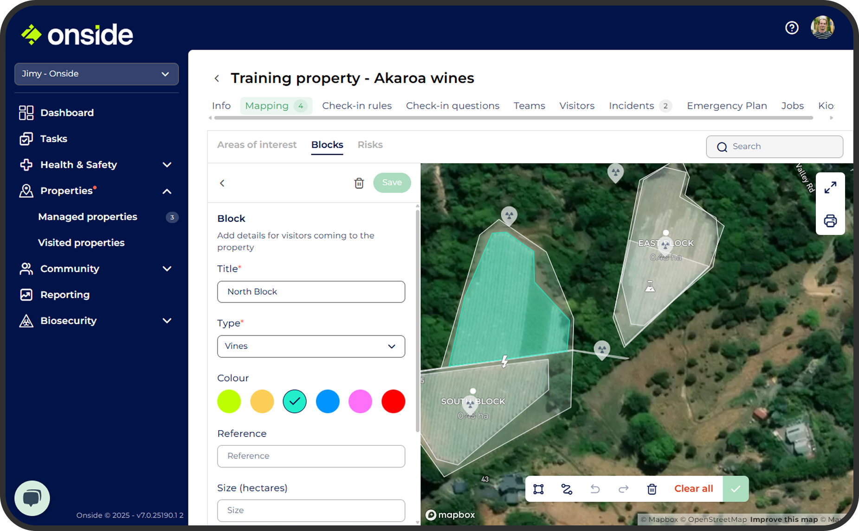The height and width of the screenshot is (531, 859).
Task: Click the undo arrow in map toolbar
Action: pos(595,489)
